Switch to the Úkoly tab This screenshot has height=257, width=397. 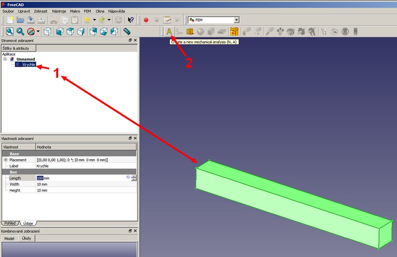click(26, 239)
